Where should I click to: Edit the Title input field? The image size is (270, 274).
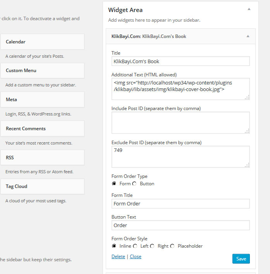[x=181, y=61]
